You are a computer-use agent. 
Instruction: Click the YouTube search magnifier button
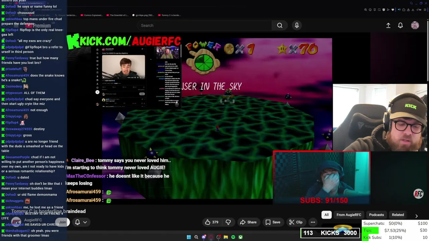[280, 25]
